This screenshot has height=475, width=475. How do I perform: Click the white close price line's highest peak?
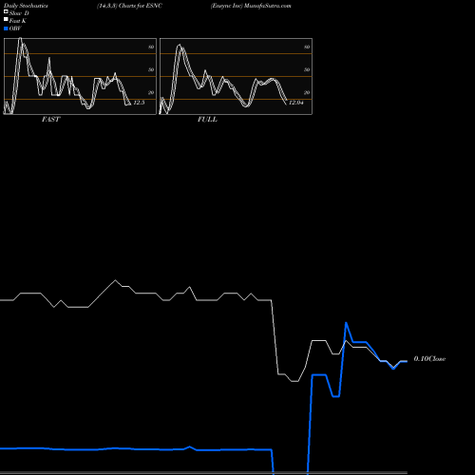click(115, 280)
